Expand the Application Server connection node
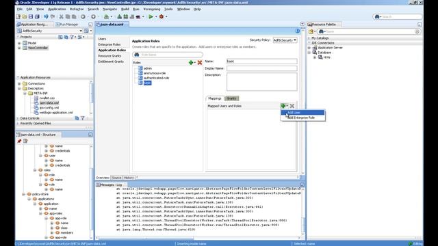Image resolution: width=438 pixels, height=246 pixels. [309, 48]
